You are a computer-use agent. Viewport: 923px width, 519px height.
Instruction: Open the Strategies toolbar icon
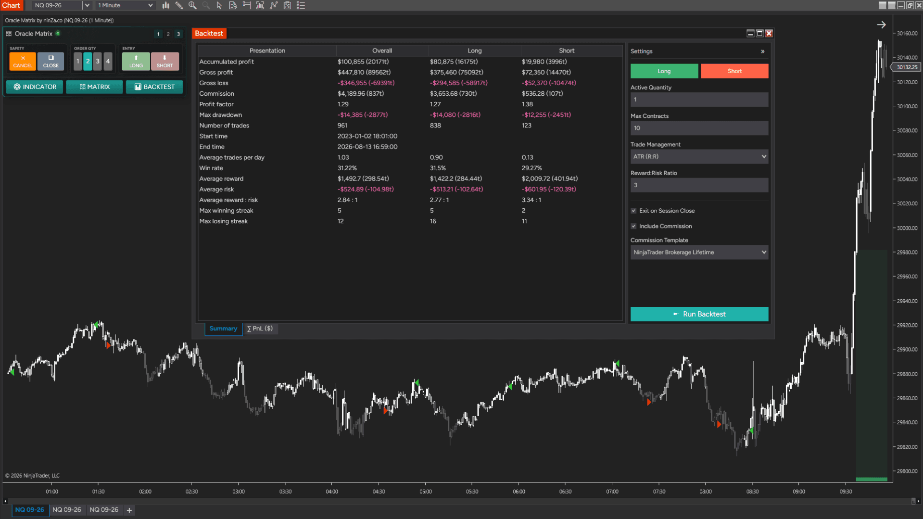tap(274, 5)
